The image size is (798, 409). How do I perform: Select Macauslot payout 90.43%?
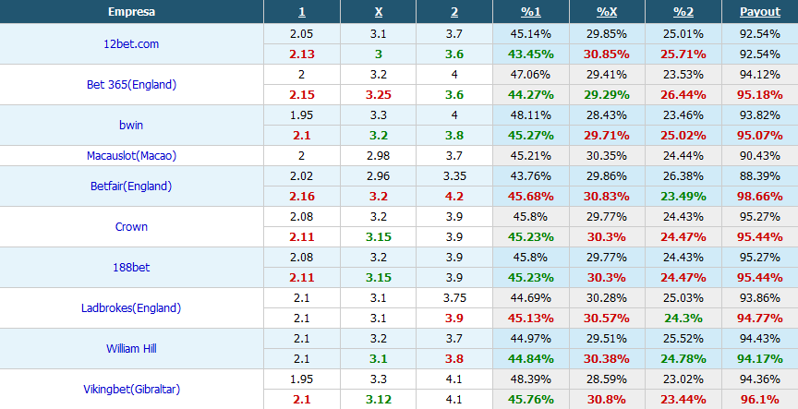point(760,156)
